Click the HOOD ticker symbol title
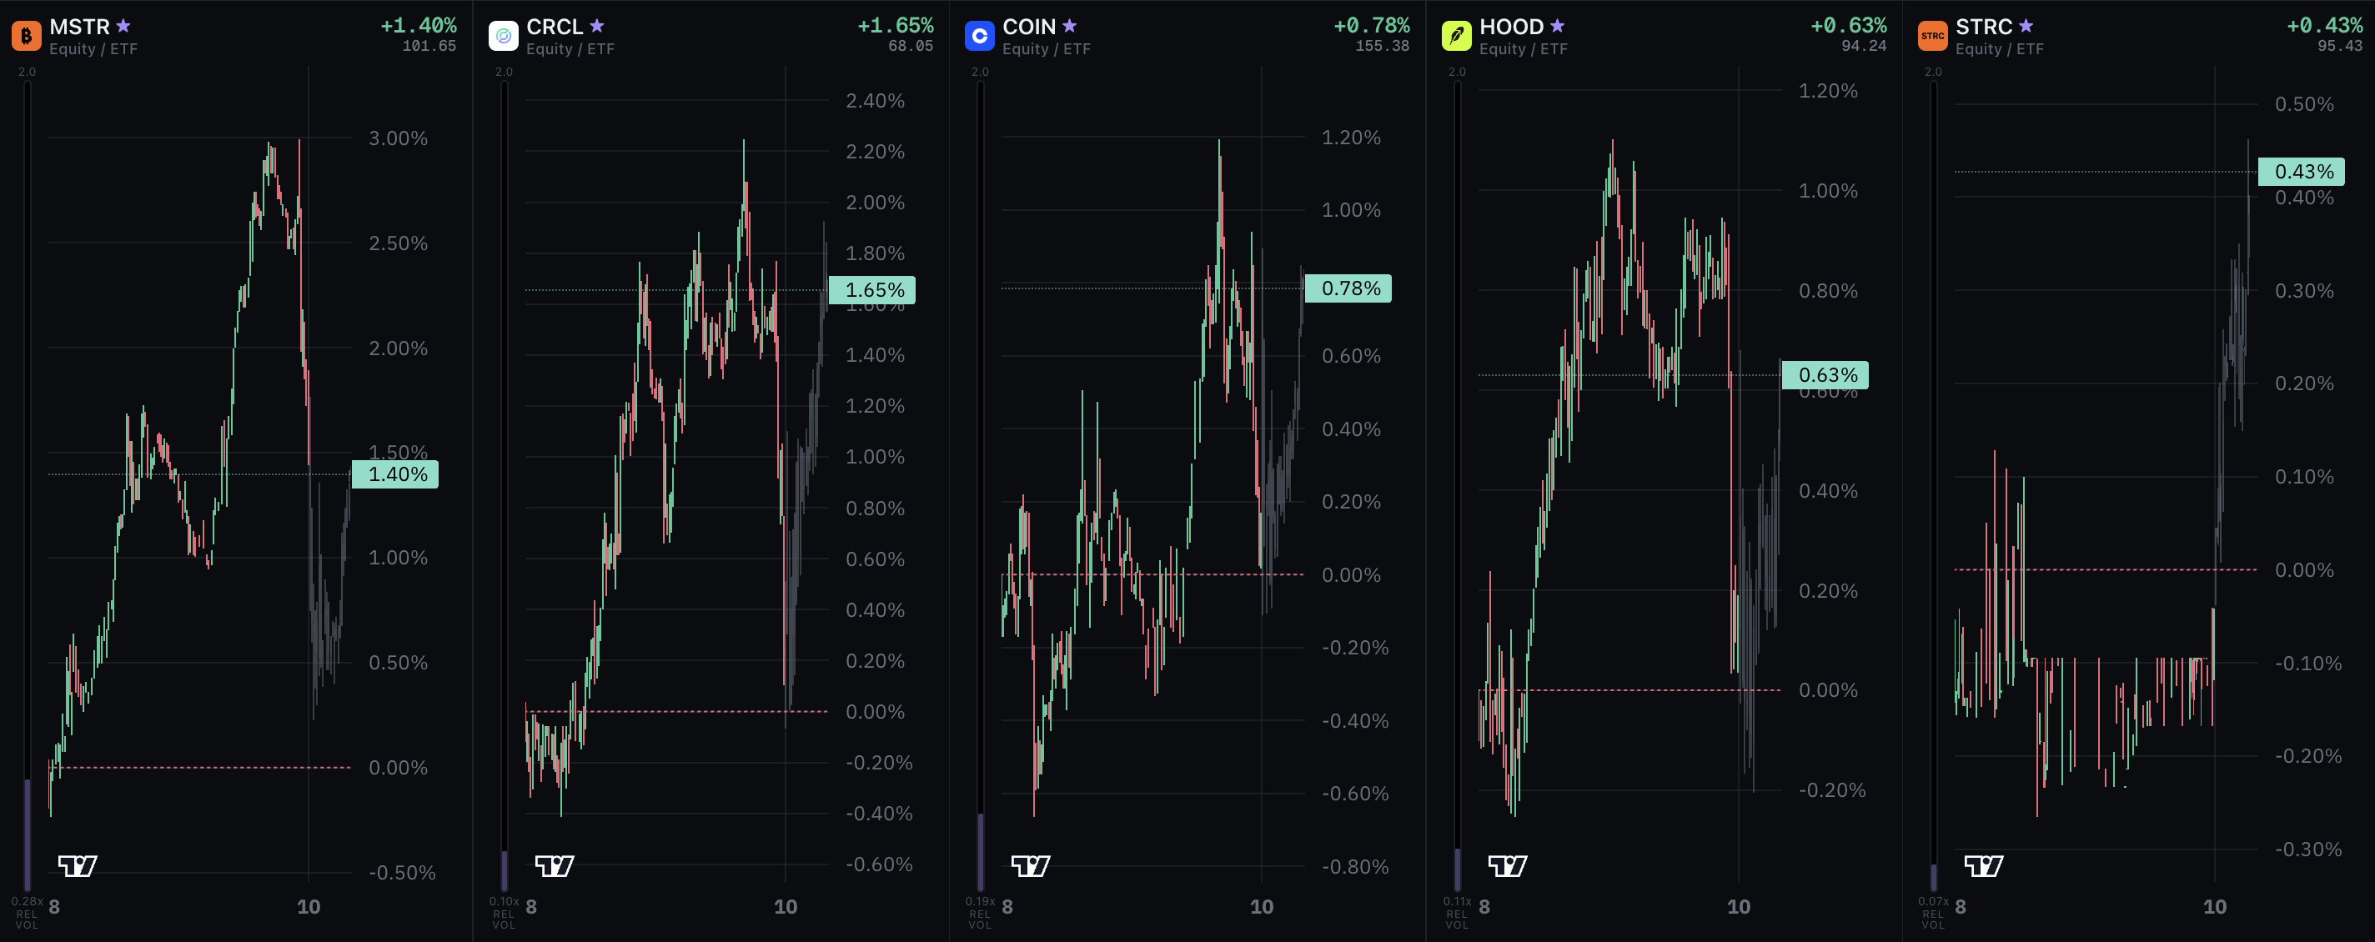This screenshot has height=942, width=2375. click(x=1511, y=27)
